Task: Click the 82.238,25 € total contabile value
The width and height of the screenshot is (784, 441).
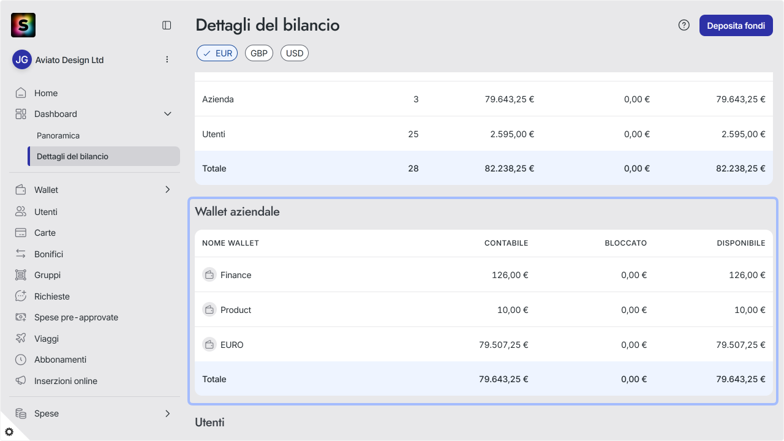Action: (508, 168)
